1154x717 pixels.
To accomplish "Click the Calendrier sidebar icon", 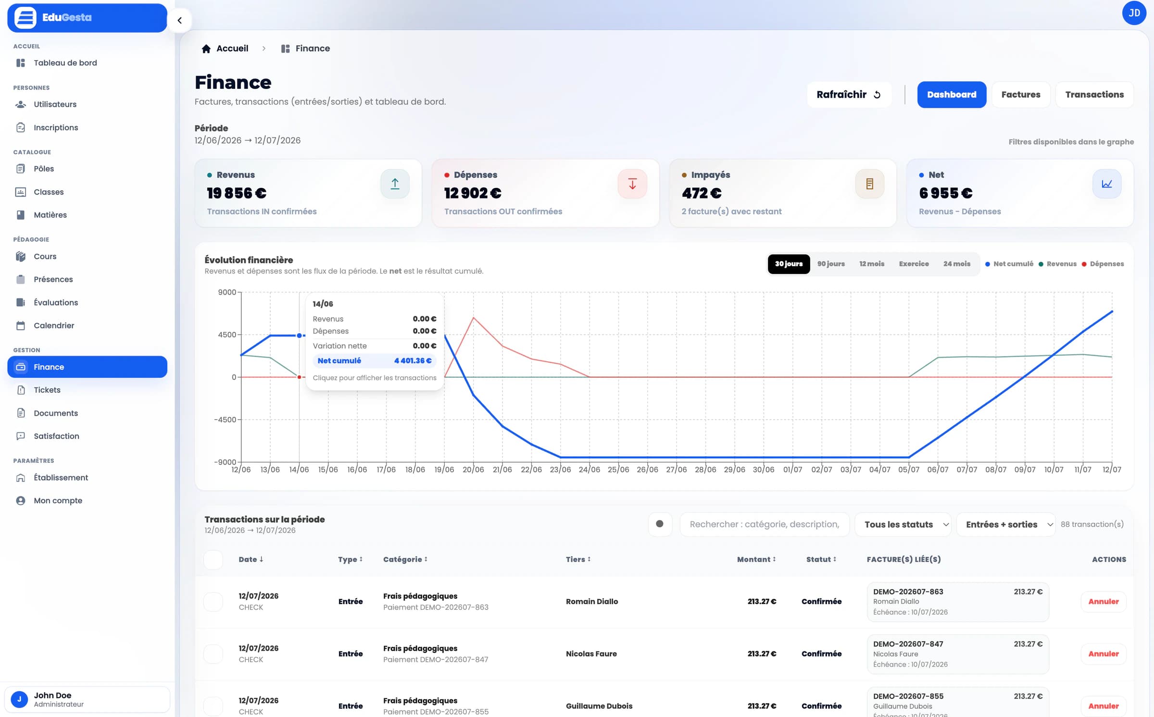I will click(21, 325).
